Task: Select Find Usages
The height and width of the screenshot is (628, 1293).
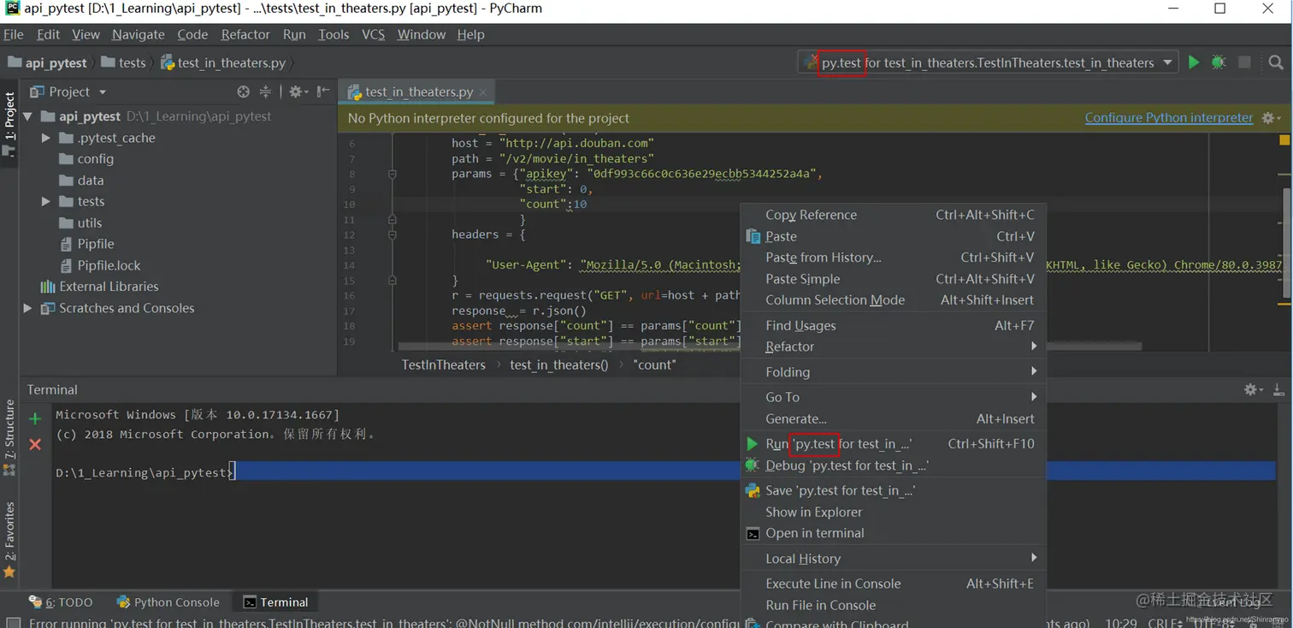Action: [893, 325]
